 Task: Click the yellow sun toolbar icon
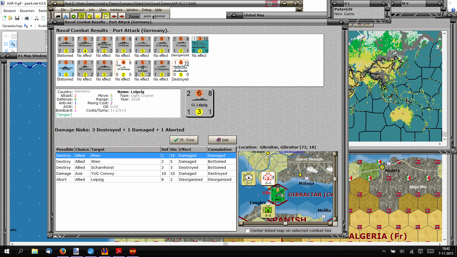[98, 17]
